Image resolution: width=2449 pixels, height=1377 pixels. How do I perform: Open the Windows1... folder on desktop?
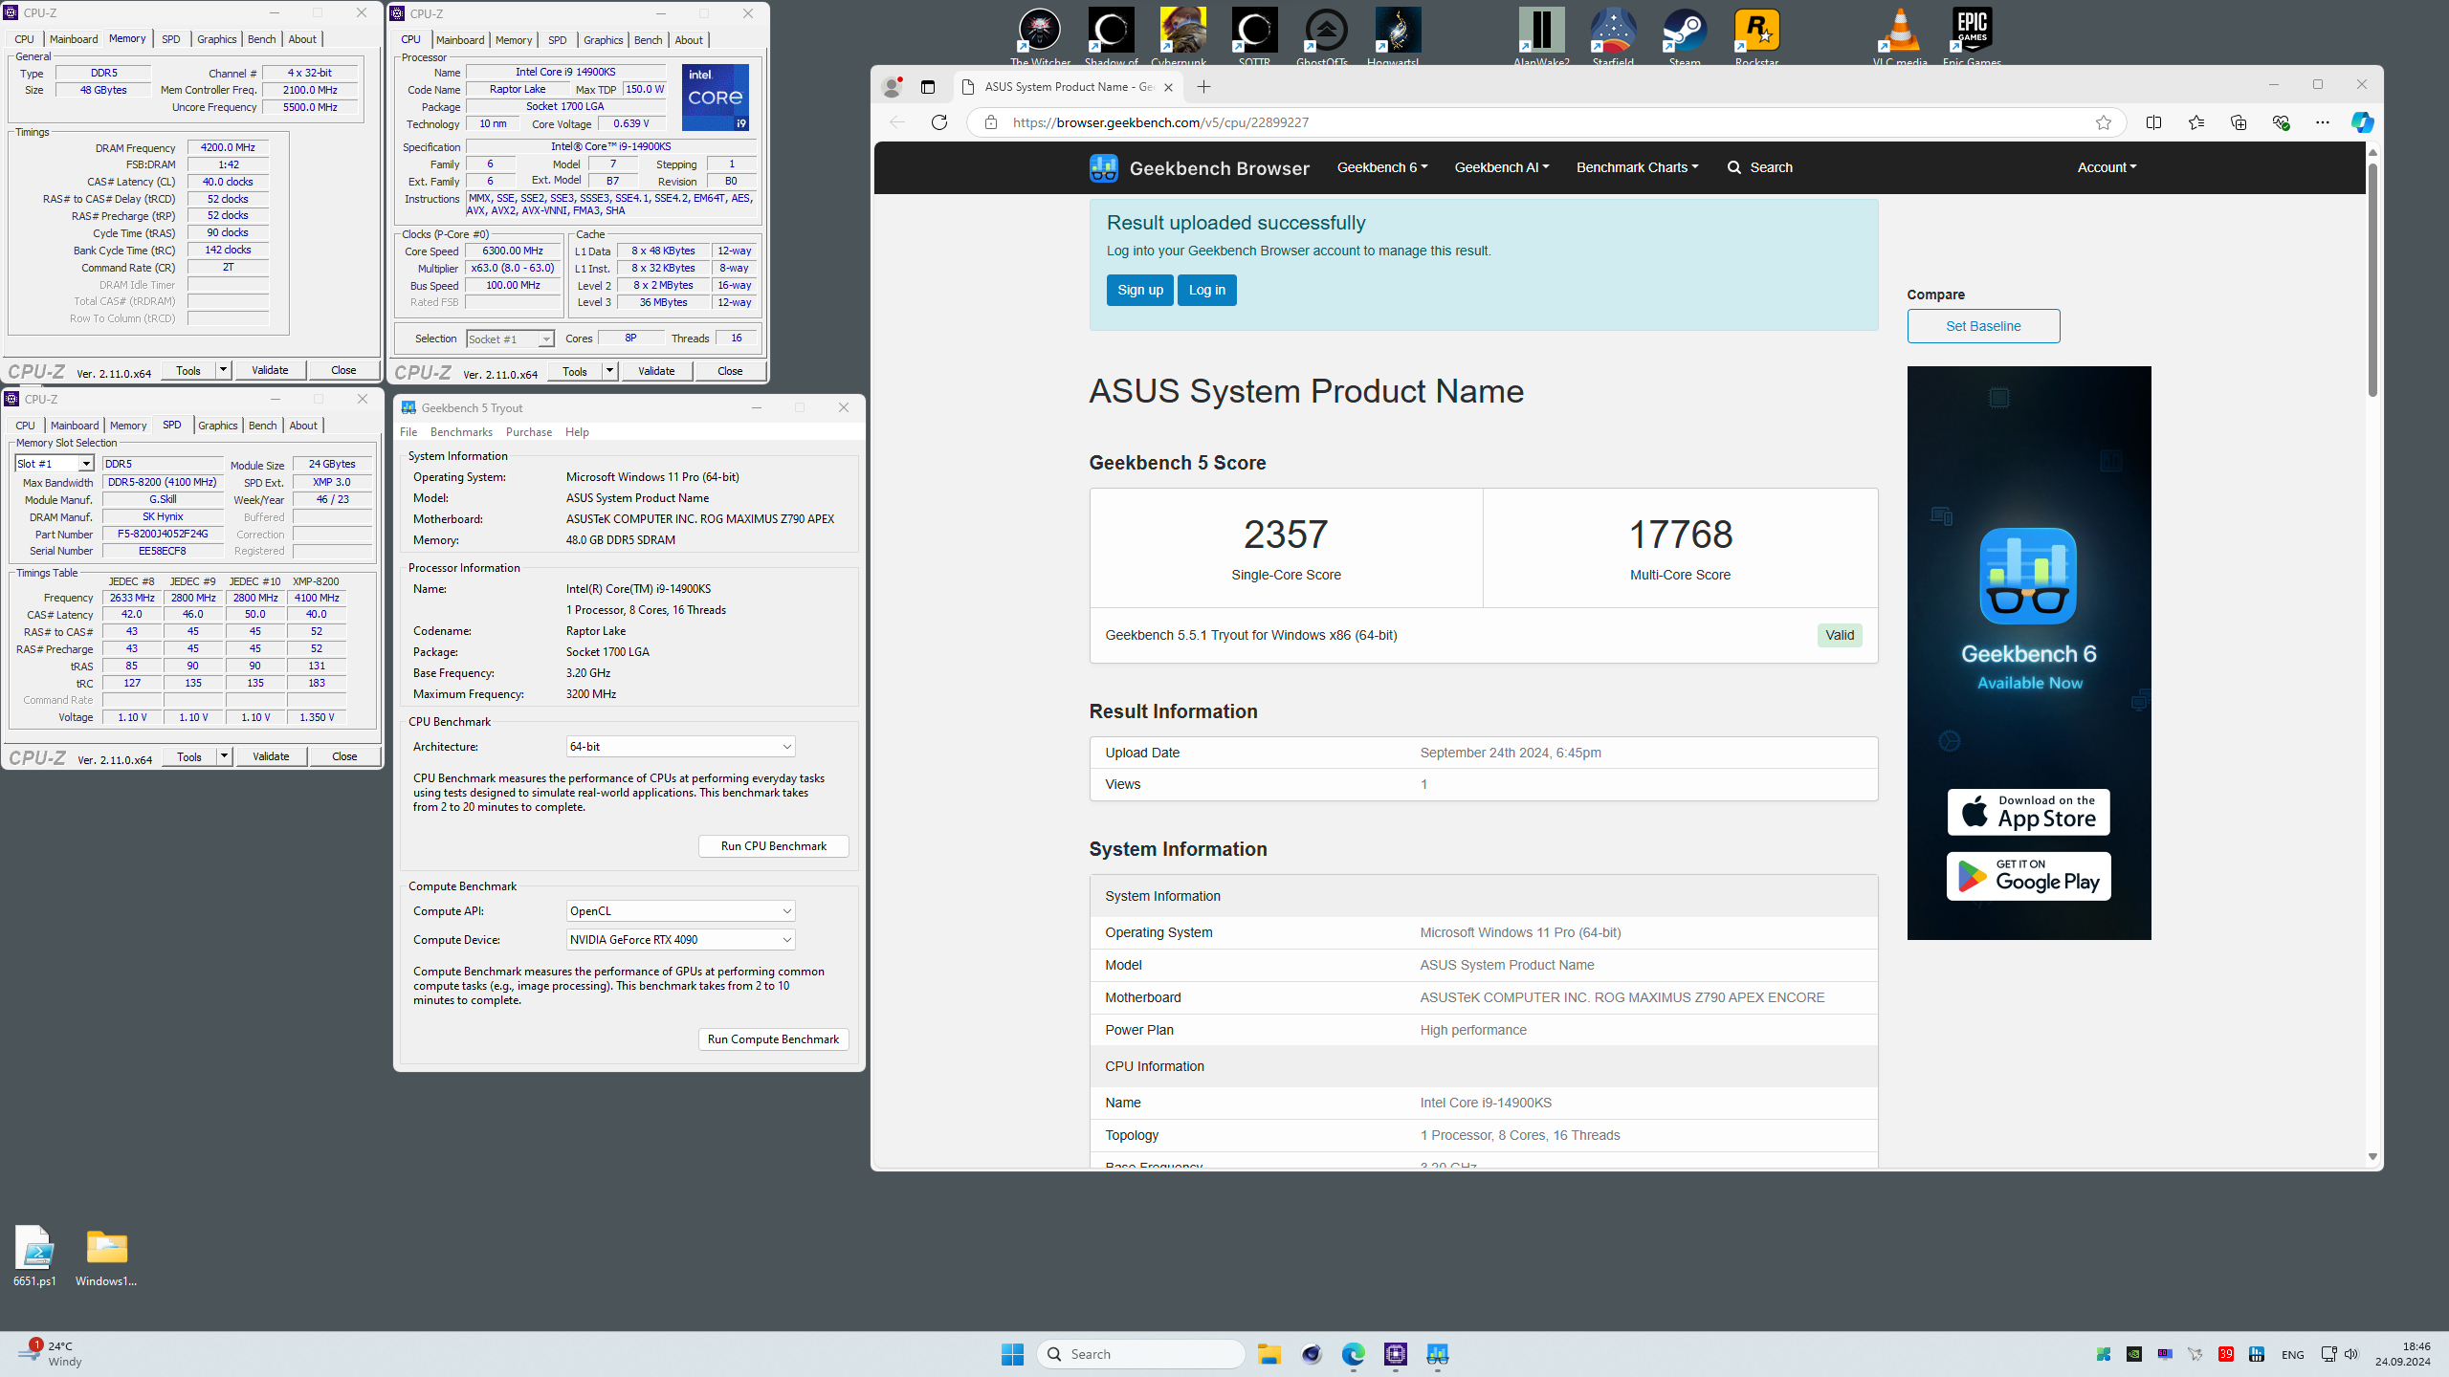[x=106, y=1257]
